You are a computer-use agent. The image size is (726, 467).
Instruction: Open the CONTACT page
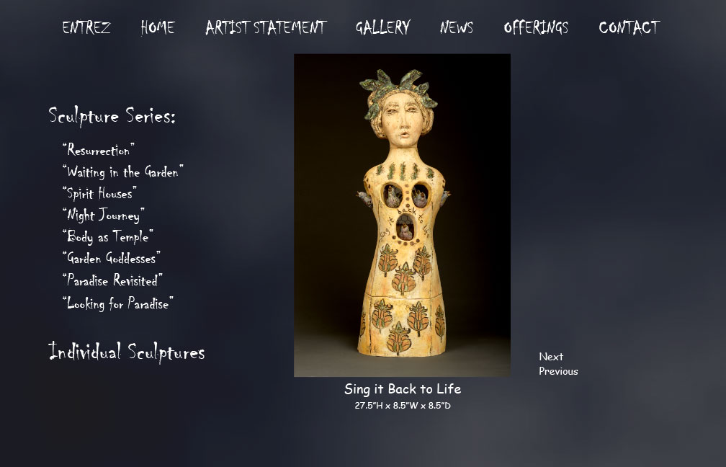point(629,27)
